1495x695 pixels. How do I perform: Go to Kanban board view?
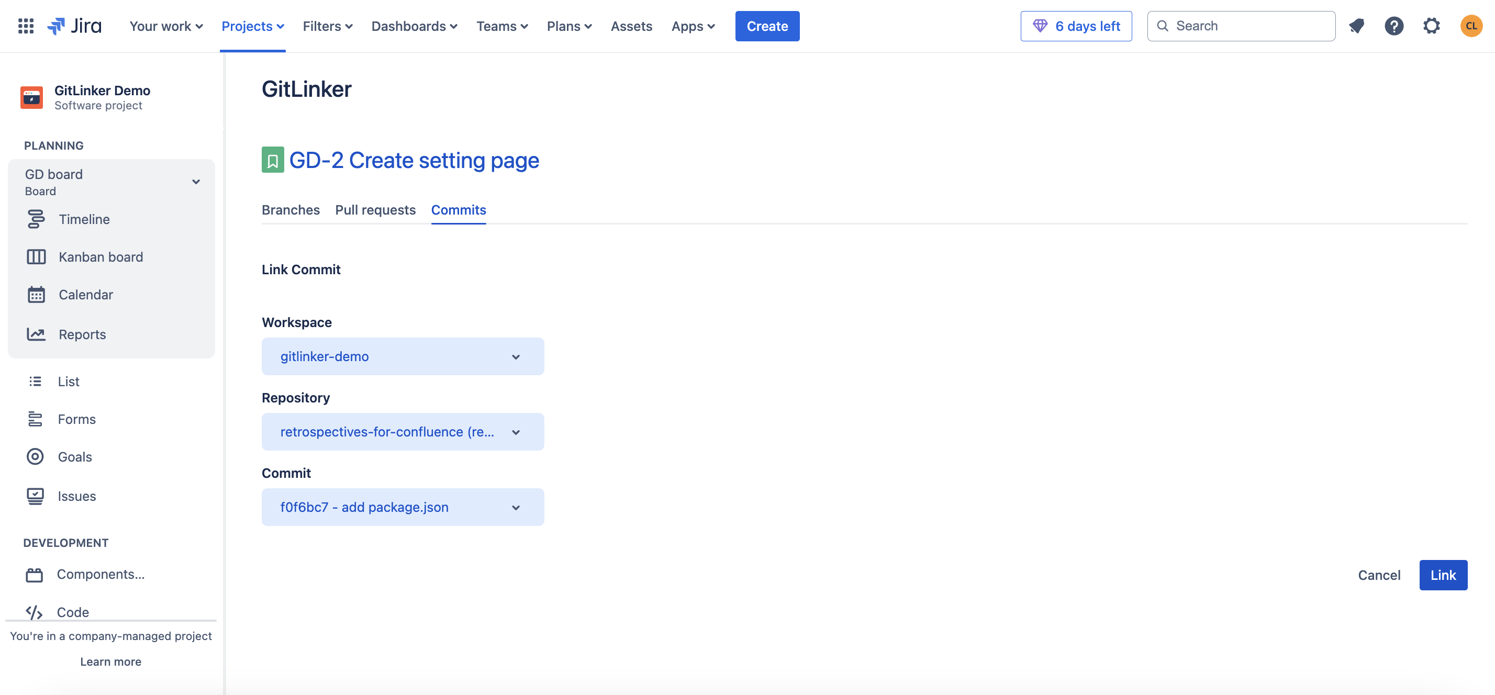tap(101, 257)
